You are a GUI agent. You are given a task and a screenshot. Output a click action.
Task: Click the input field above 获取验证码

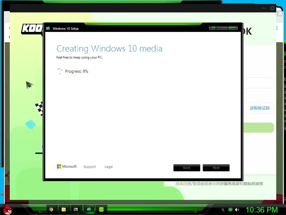259,83
